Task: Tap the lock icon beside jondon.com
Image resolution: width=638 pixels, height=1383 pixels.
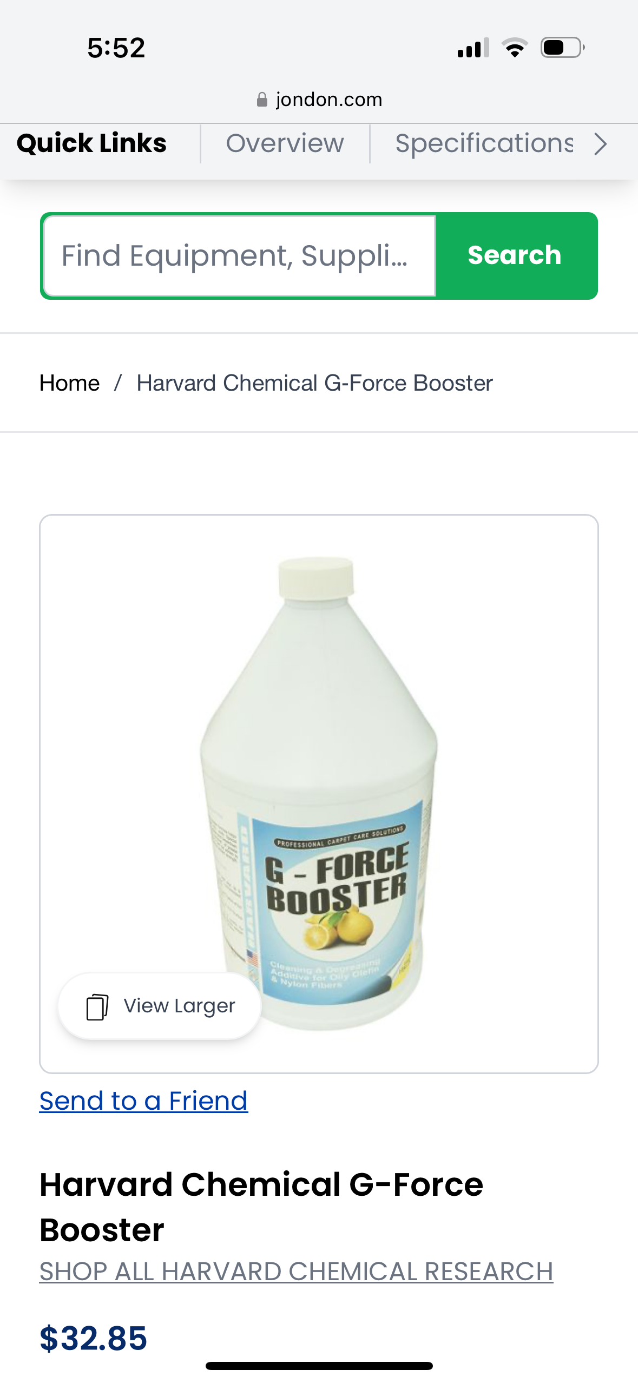Action: [x=262, y=100]
